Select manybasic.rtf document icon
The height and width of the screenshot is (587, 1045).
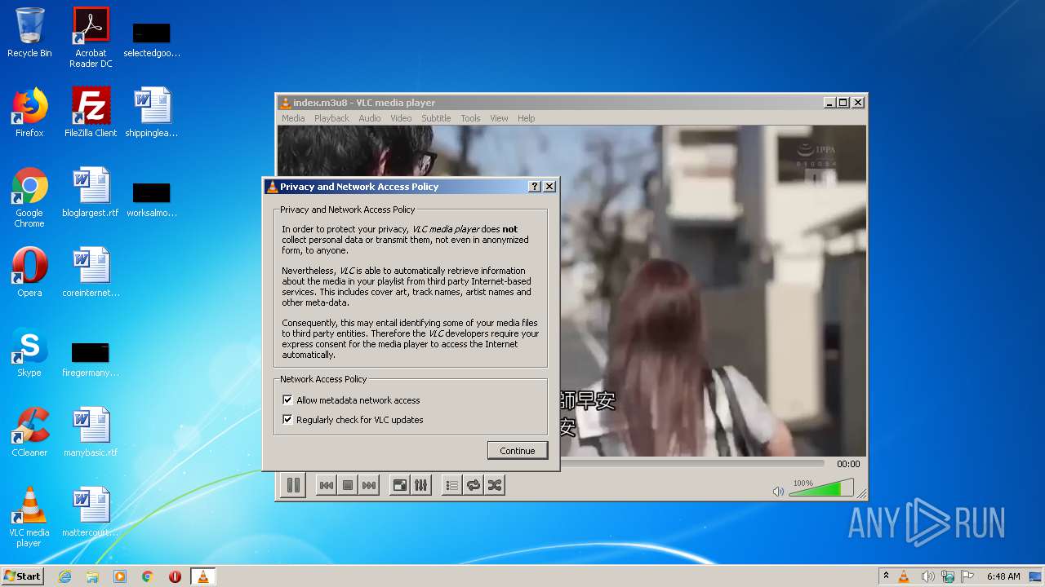91,432
